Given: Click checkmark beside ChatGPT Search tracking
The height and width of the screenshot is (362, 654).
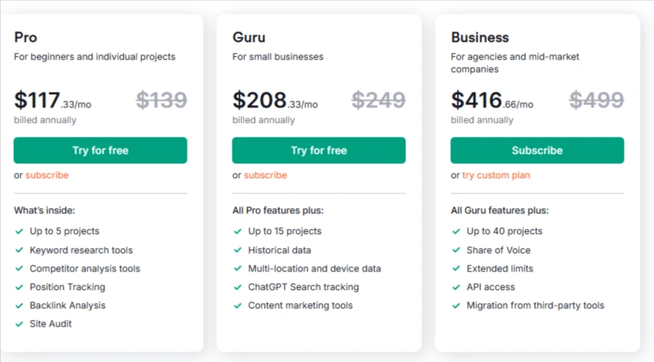Looking at the screenshot, I should [238, 288].
